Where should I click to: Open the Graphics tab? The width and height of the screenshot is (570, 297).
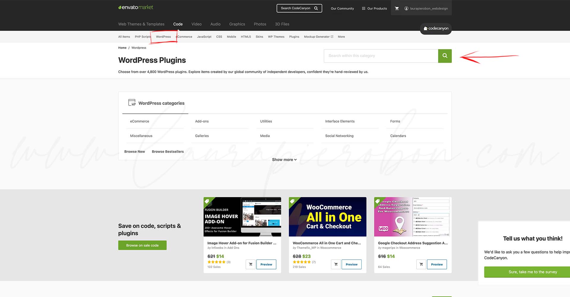(237, 24)
